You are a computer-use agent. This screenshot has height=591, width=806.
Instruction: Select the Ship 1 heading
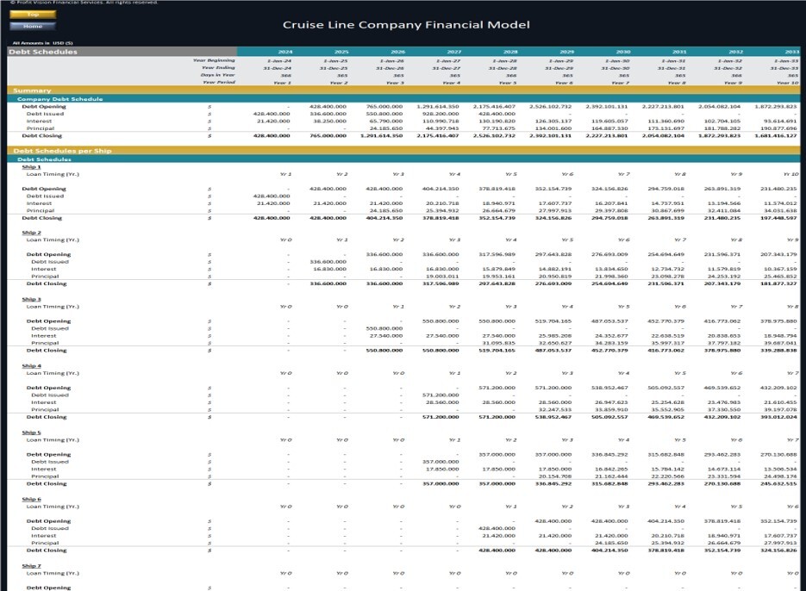point(31,166)
